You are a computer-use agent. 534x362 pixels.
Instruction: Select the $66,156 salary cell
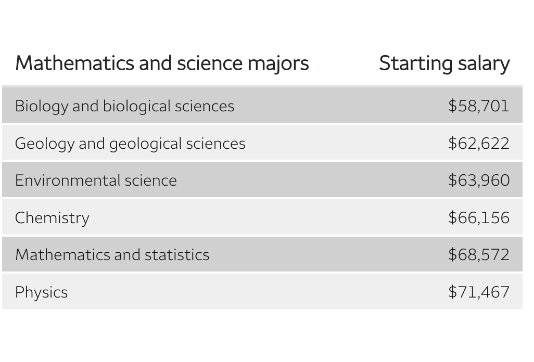tap(478, 218)
